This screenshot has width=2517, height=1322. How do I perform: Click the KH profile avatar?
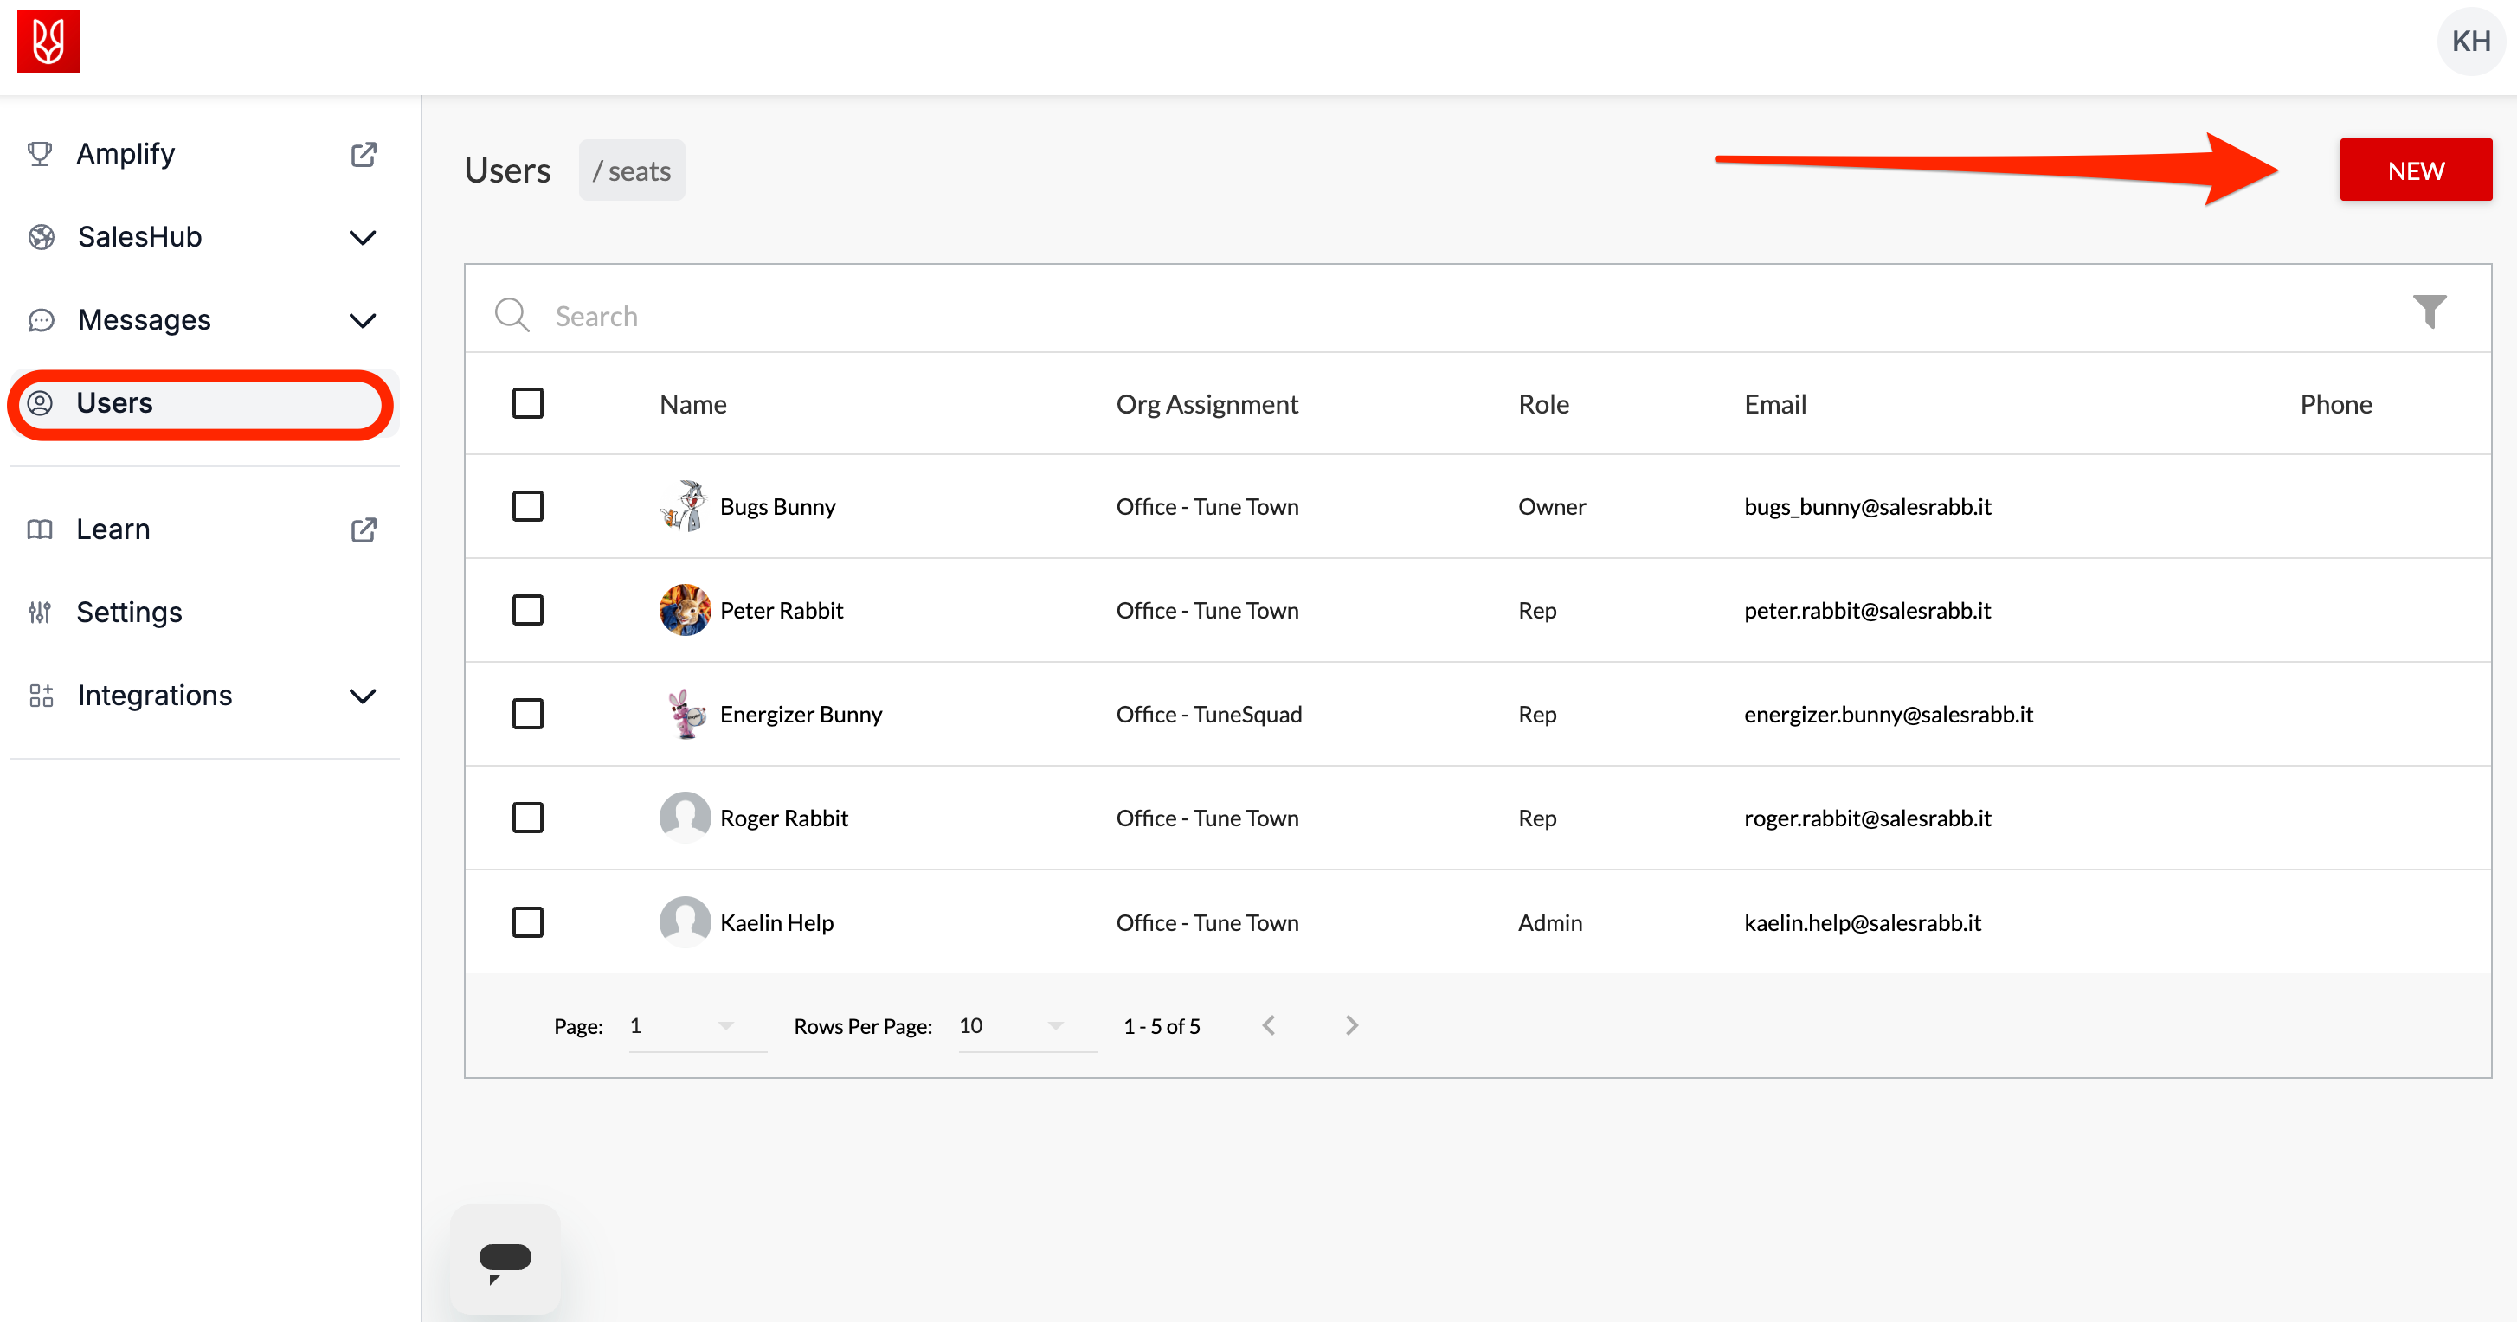(2470, 41)
